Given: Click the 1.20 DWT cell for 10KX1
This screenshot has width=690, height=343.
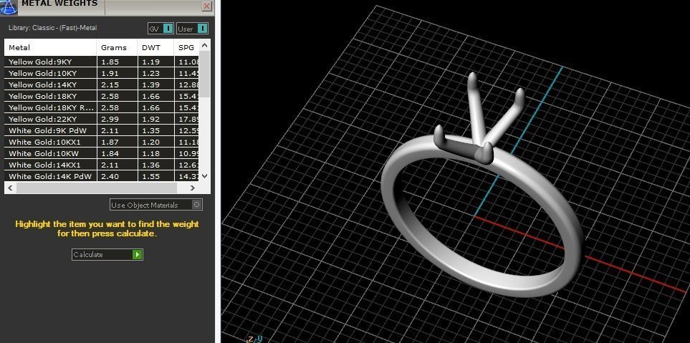Looking at the screenshot, I should (155, 142).
